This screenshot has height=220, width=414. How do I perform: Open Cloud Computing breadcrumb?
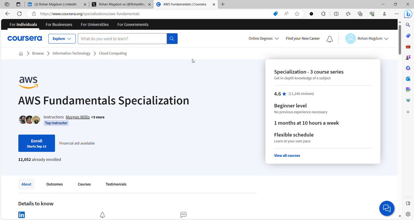113,53
